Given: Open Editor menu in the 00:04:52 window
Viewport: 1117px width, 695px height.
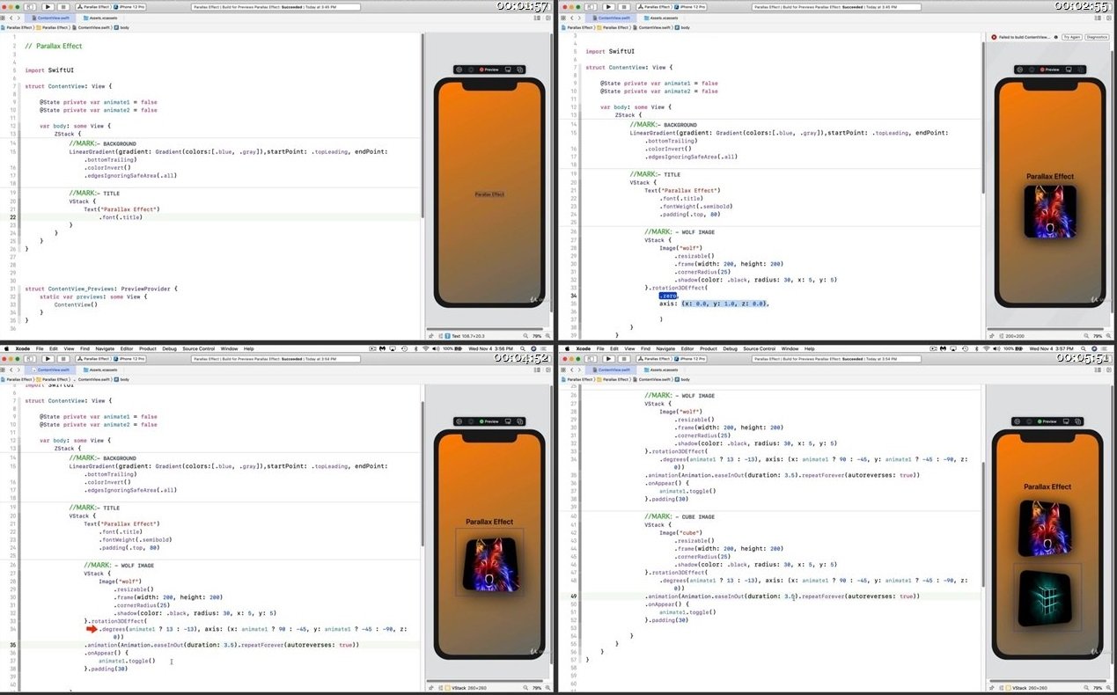Looking at the screenshot, I should (127, 348).
